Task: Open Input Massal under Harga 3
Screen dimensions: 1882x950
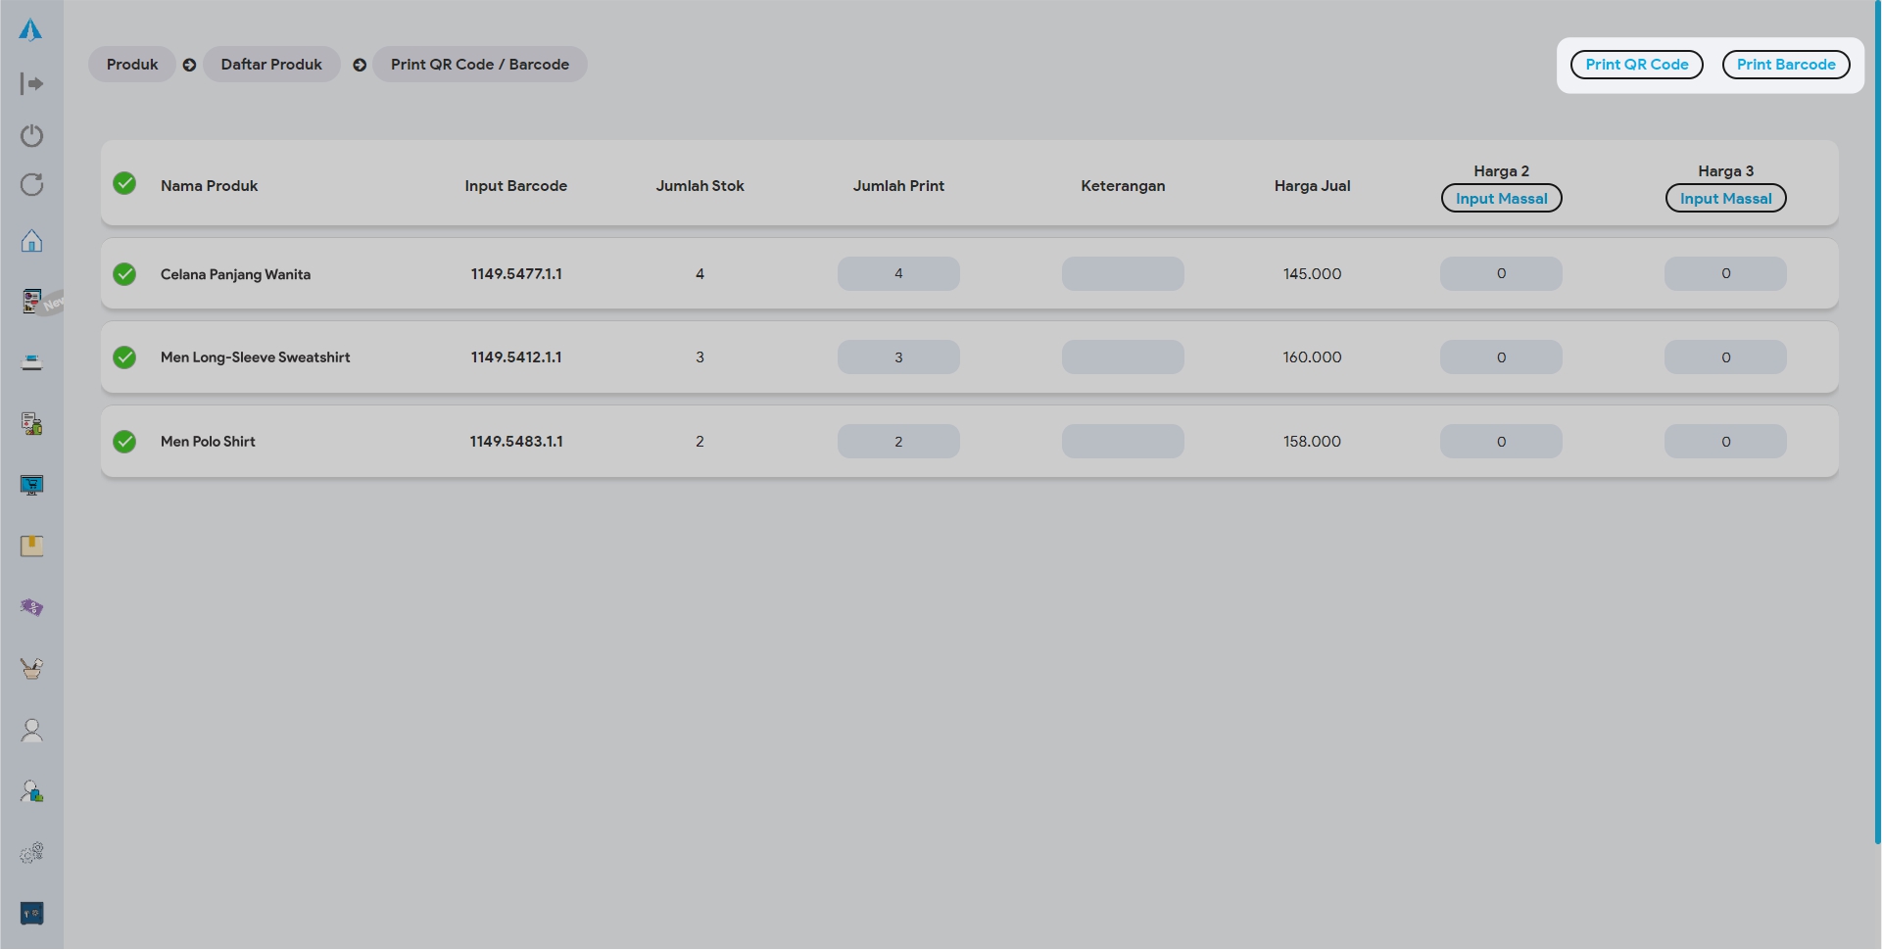Action: 1725,199
